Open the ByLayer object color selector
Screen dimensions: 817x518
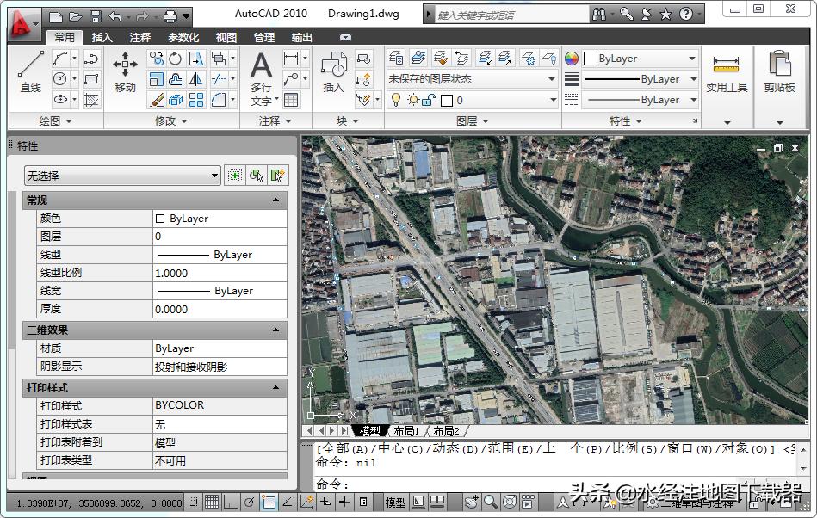tap(640, 59)
